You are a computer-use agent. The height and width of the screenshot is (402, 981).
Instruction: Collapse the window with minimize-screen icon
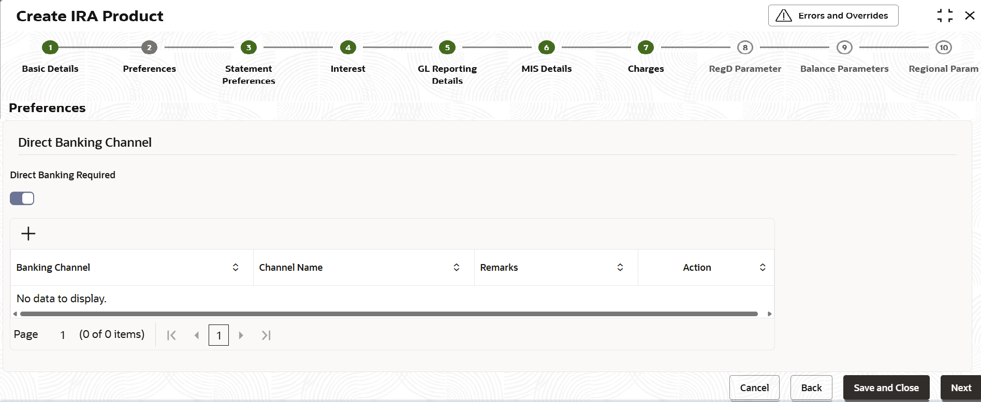tap(945, 16)
